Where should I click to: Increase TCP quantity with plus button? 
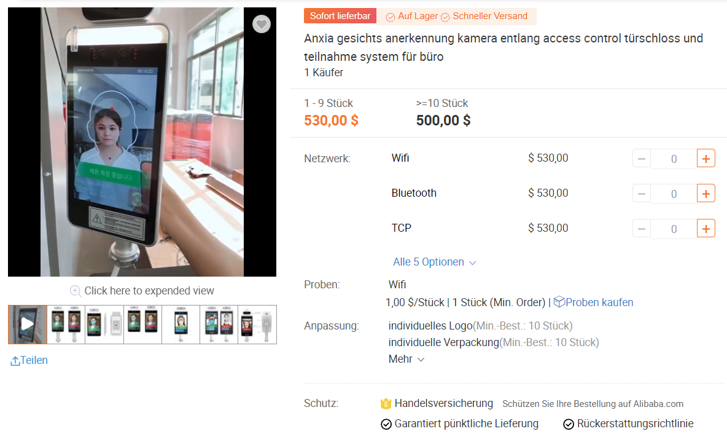coord(706,229)
